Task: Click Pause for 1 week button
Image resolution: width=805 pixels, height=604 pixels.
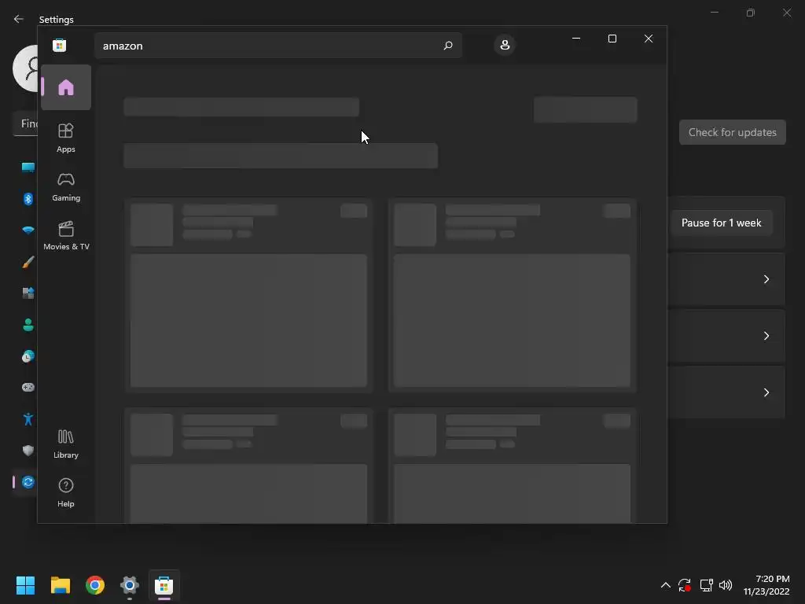Action: click(721, 223)
